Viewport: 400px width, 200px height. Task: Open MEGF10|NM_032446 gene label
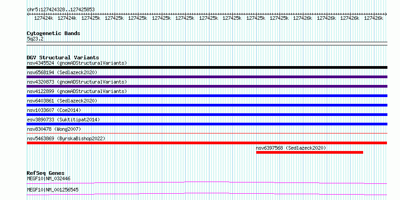(49, 178)
